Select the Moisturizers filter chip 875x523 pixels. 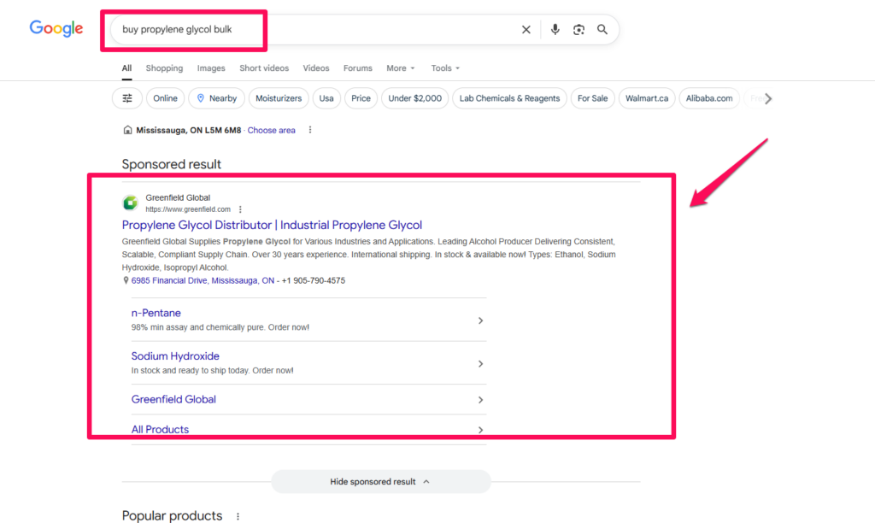[279, 98]
